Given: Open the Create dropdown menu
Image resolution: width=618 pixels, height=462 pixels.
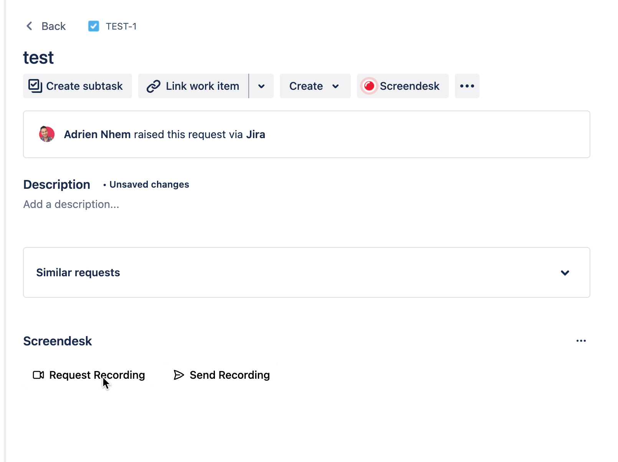Looking at the screenshot, I should click(315, 86).
